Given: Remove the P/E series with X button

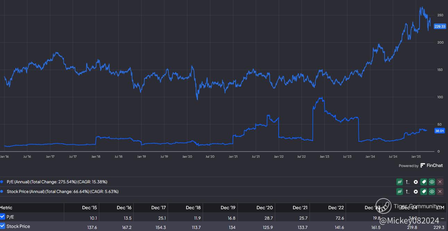Looking at the screenshot, I should (440, 182).
